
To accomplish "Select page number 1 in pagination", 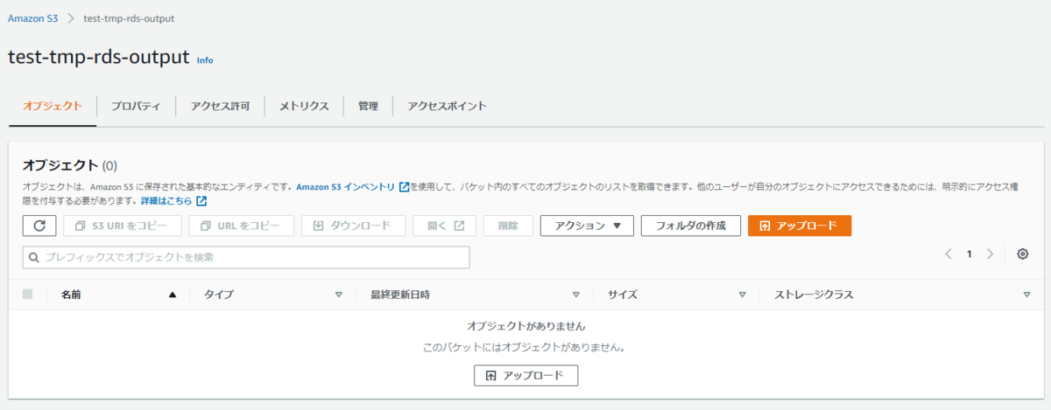I will 969,254.
